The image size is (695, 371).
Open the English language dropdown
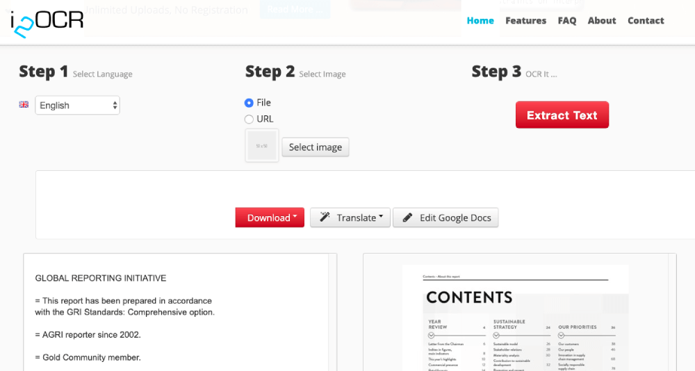(77, 106)
